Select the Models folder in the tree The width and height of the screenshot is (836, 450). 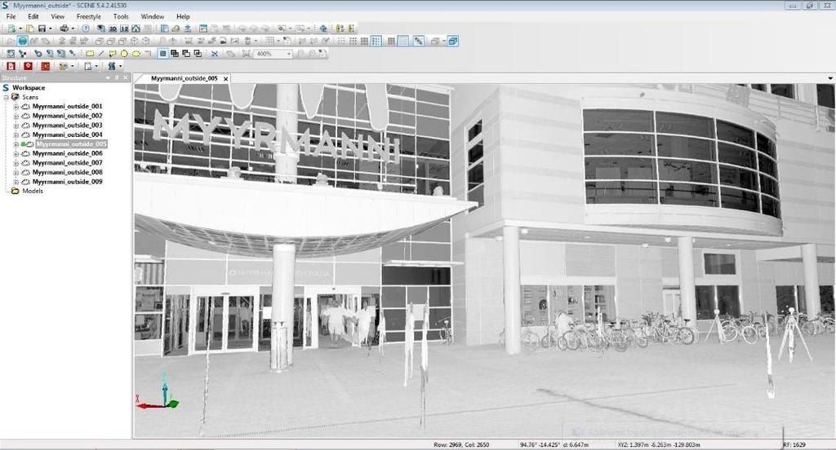[33, 191]
